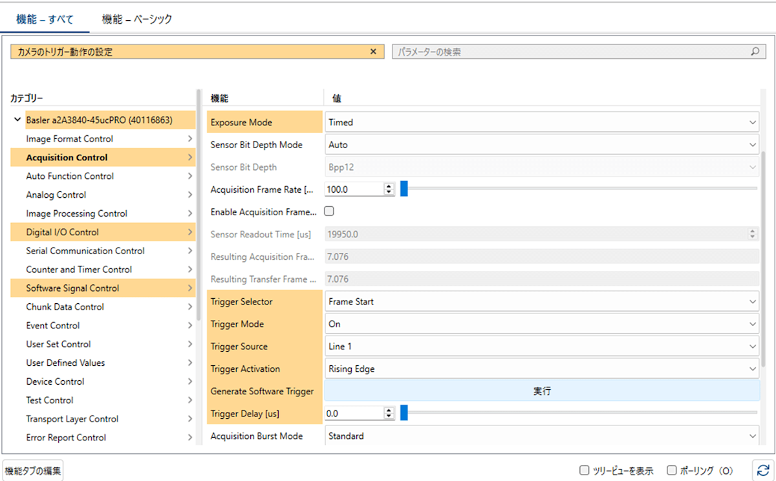This screenshot has height=481, width=776.
Task: Select Acquisition Control category
Action: click(103, 158)
